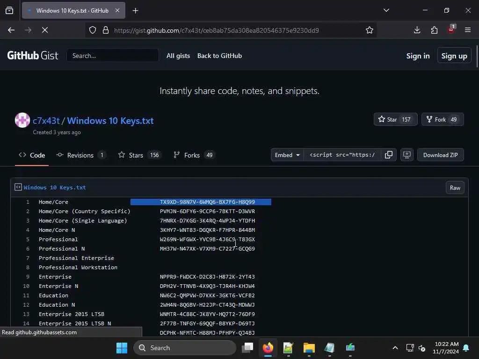
Task: Open the network status tray icon
Action: click(x=410, y=348)
